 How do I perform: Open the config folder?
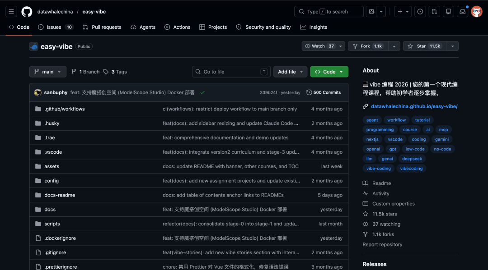52,181
